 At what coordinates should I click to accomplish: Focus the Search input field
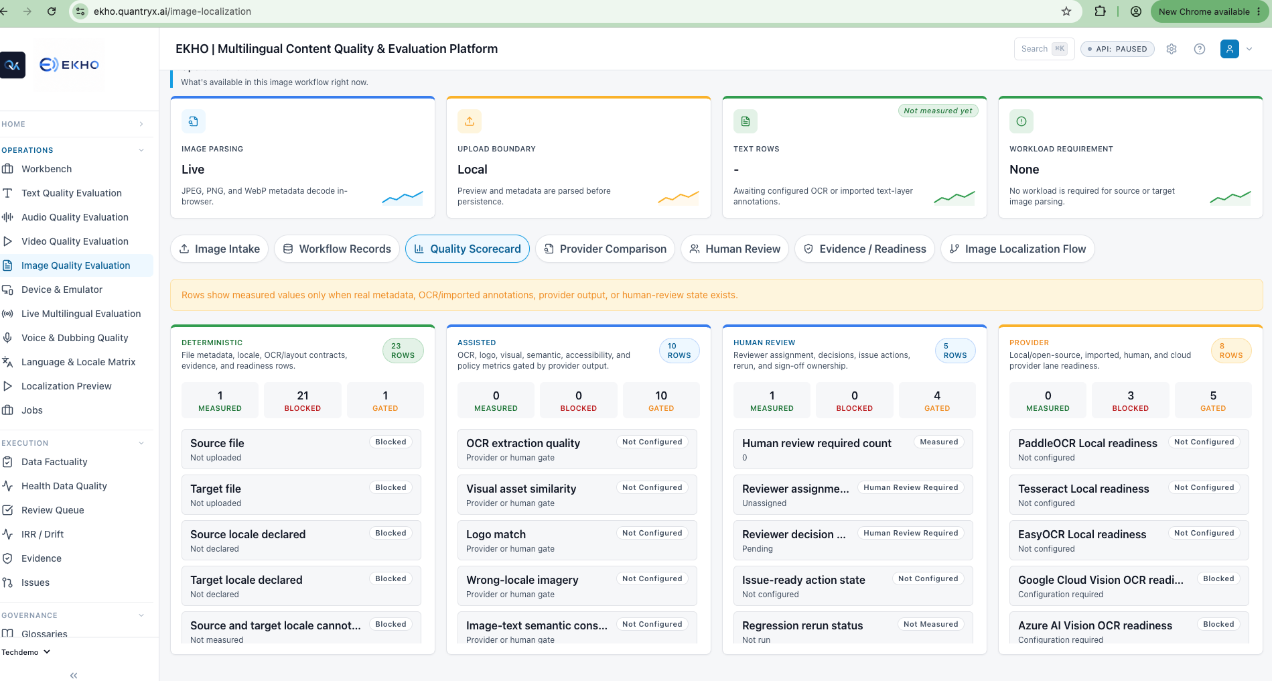1044,49
